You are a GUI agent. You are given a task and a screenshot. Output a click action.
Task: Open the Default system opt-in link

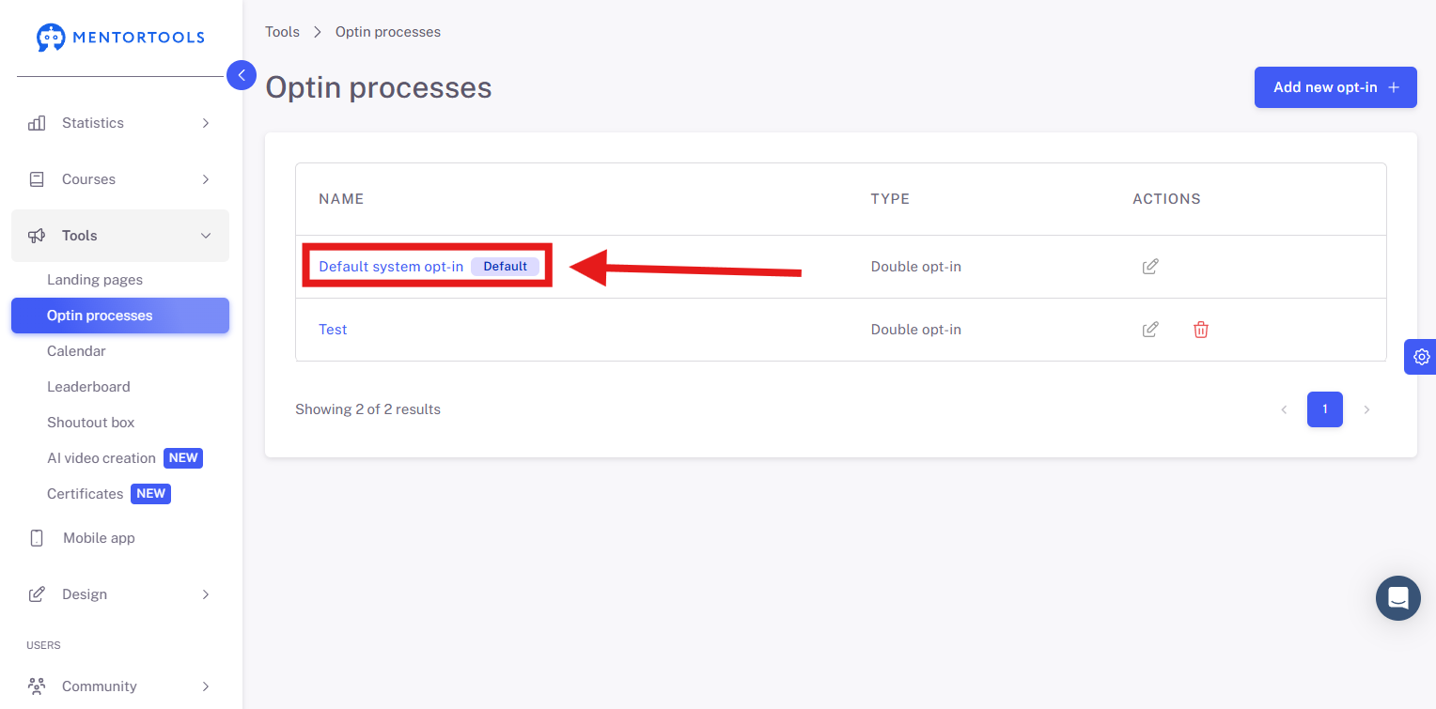[391, 267]
